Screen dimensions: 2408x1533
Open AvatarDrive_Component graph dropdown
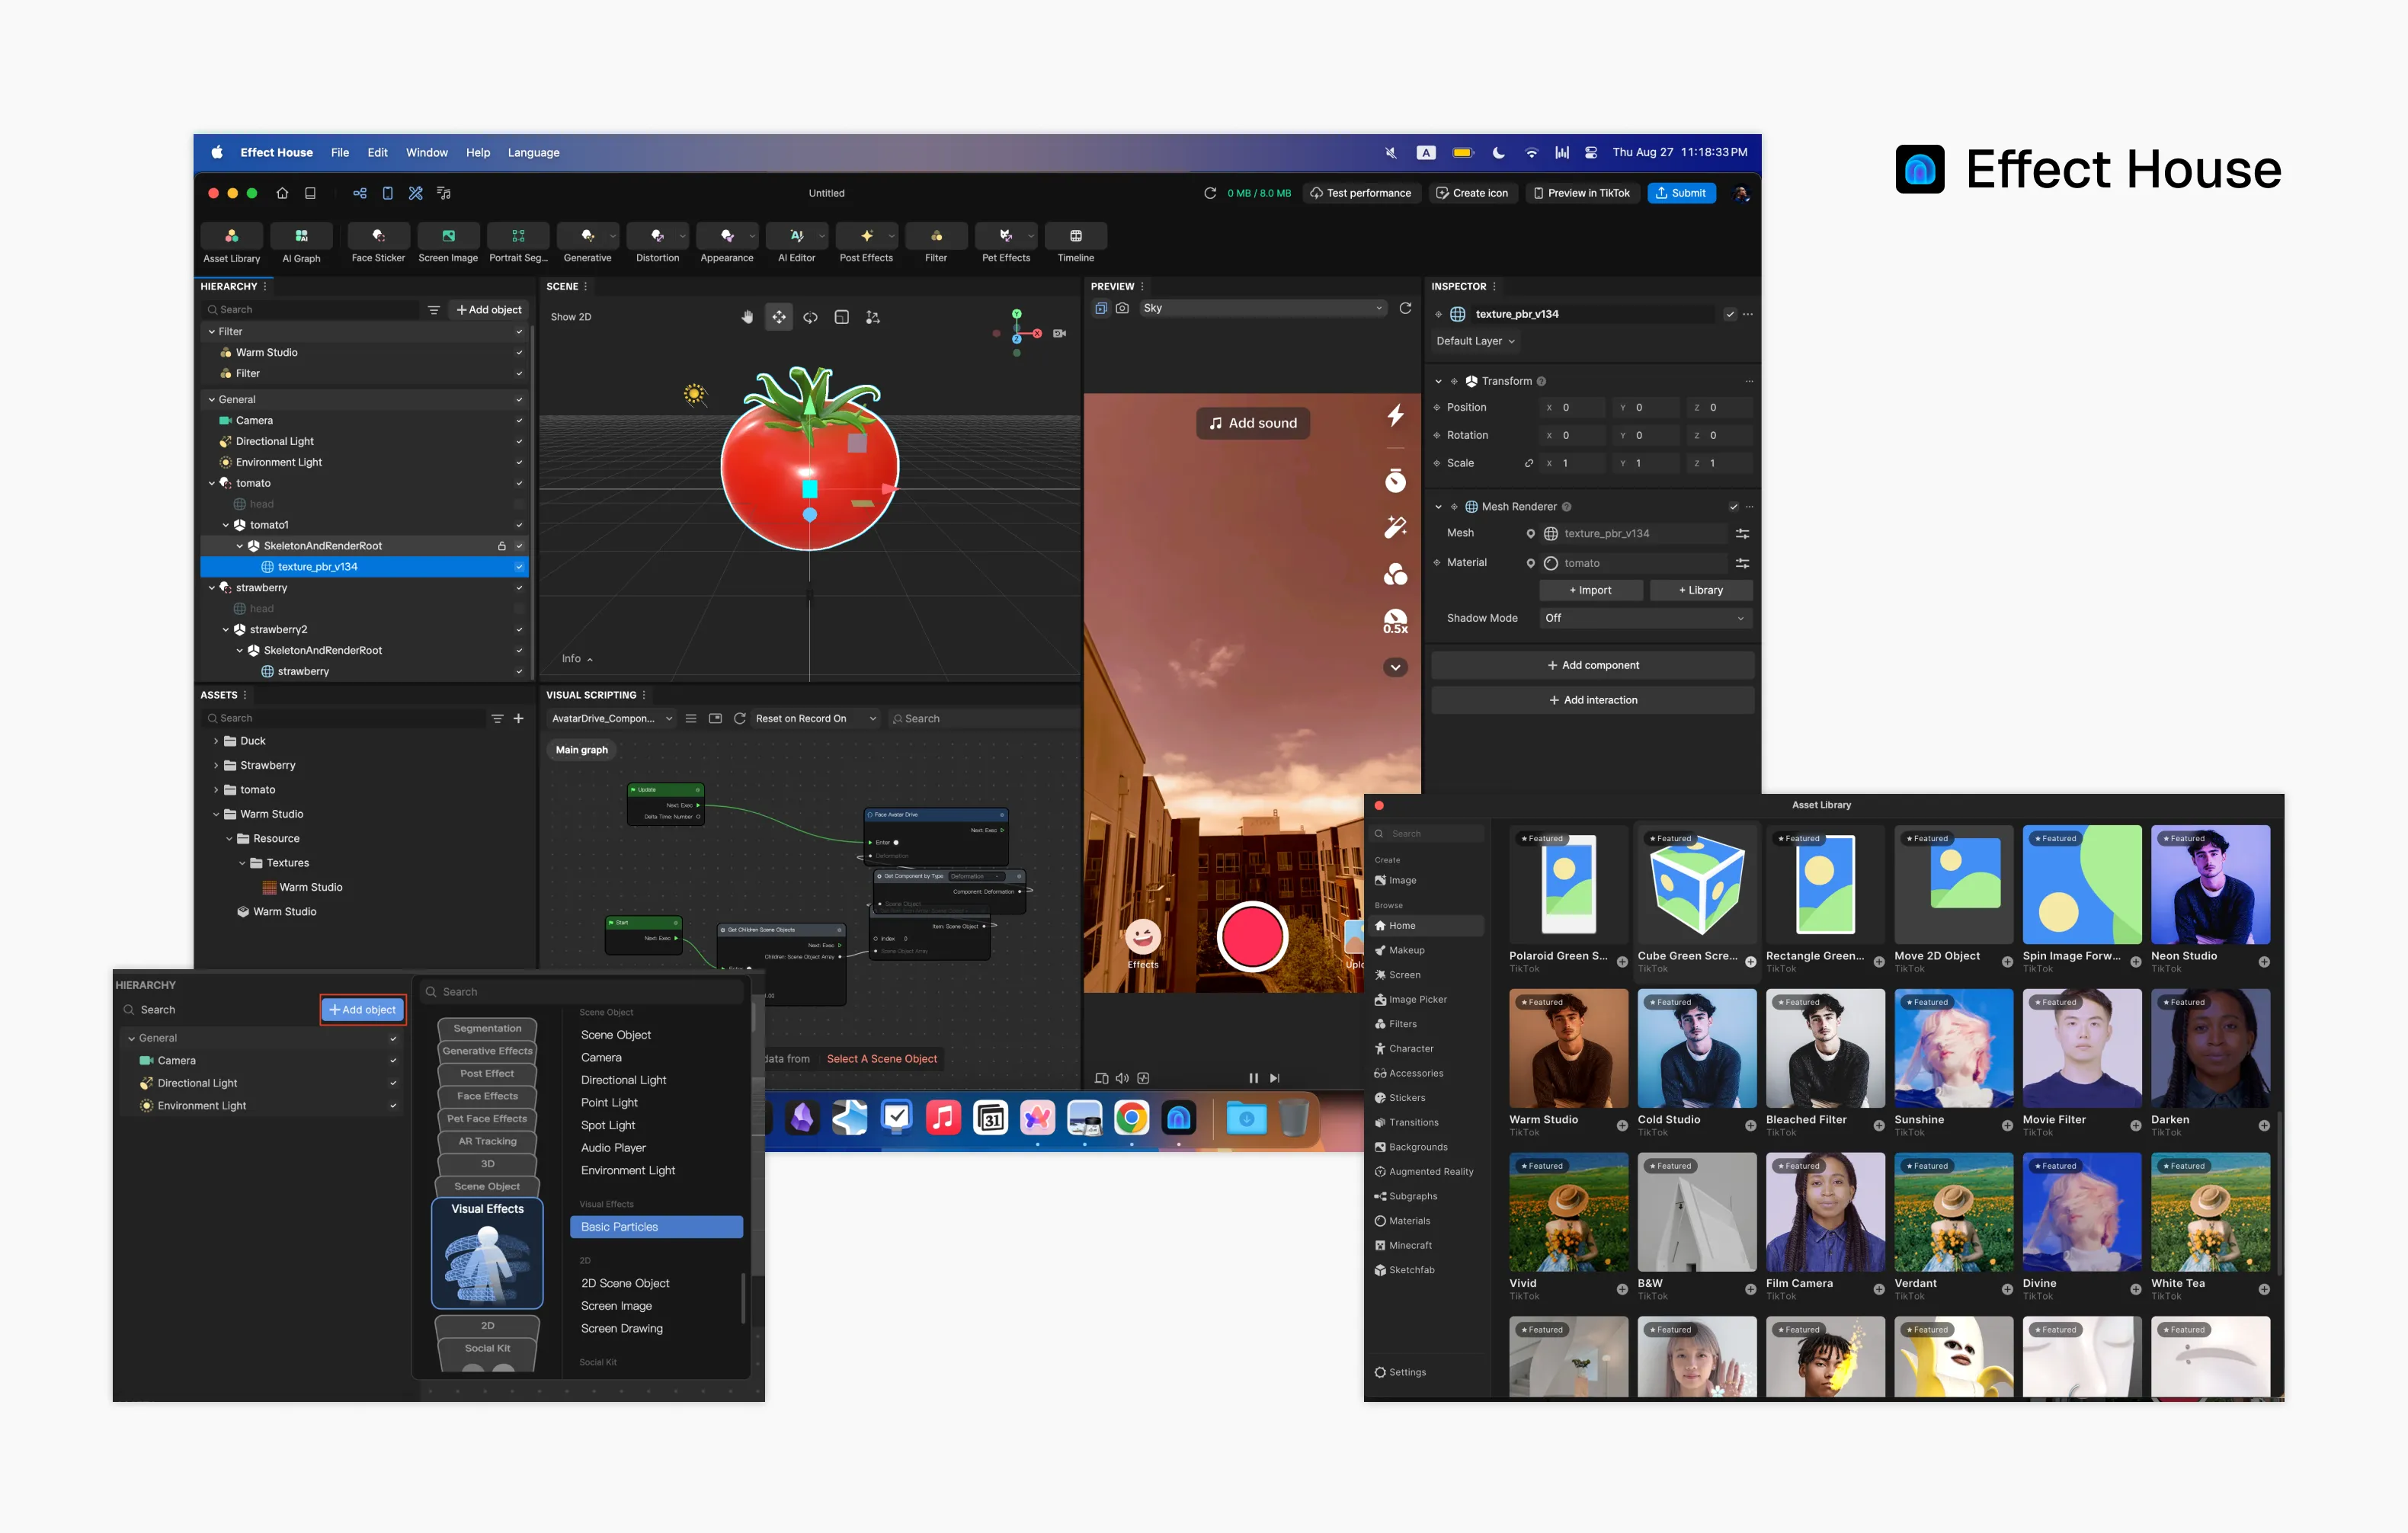point(612,718)
